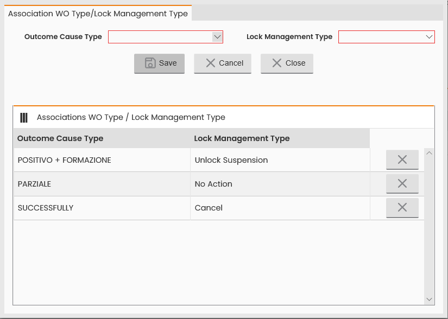Click inside the Outcome Cause Type field
The image size is (448, 319).
point(160,37)
